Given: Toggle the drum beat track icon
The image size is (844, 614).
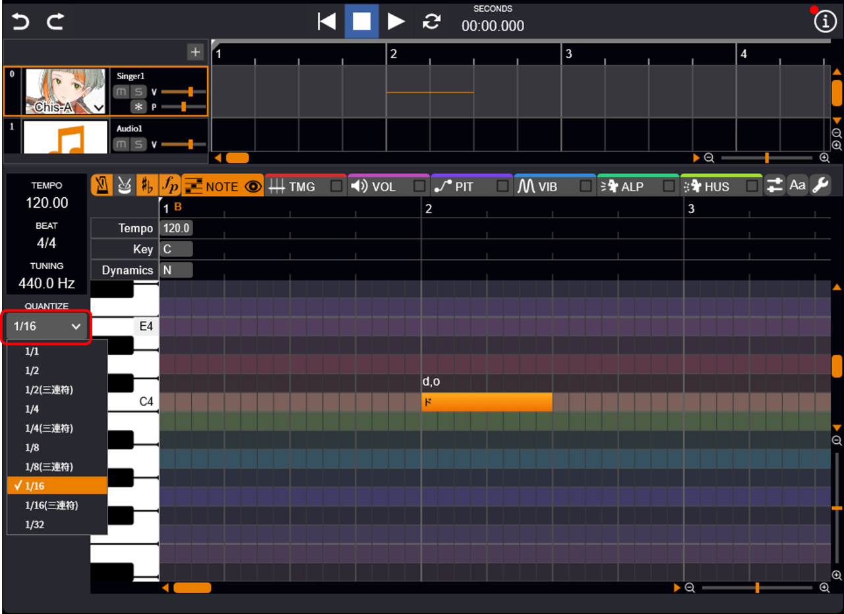Looking at the screenshot, I should tap(124, 186).
